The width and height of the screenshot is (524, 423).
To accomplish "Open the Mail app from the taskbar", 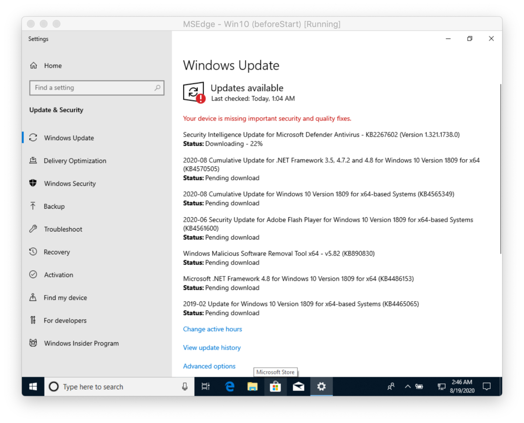I will (299, 387).
